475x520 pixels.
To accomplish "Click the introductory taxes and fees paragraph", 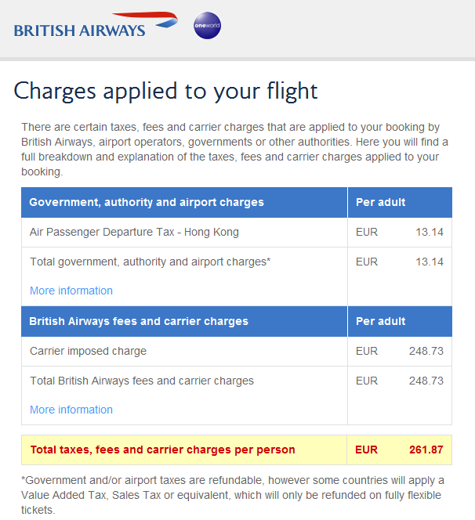I will tap(234, 150).
